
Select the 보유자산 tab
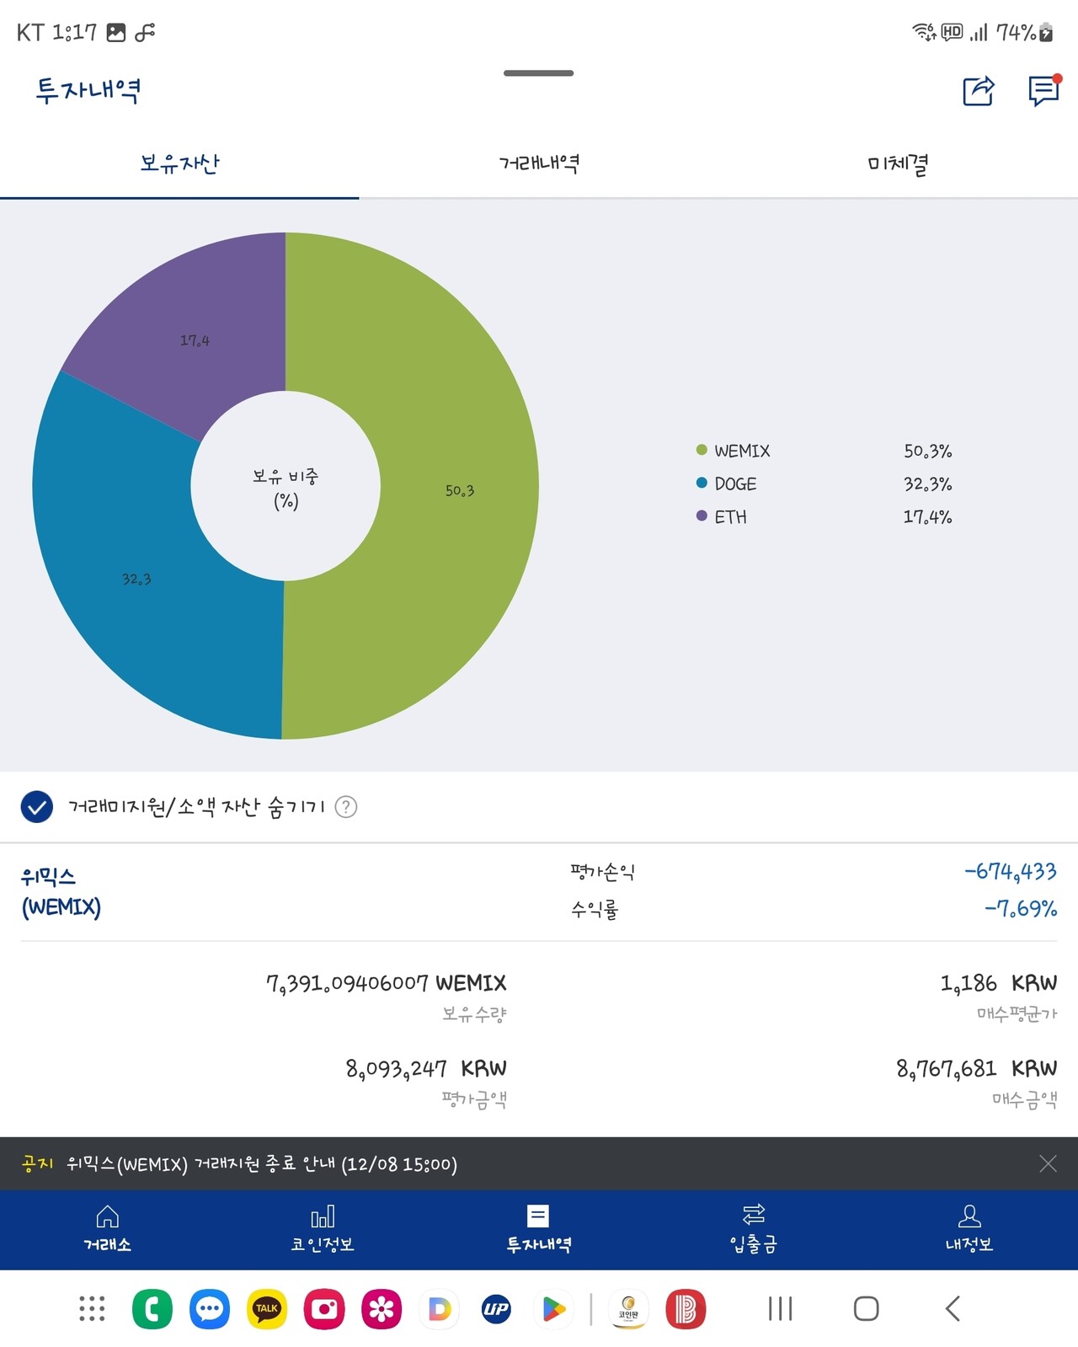179,163
